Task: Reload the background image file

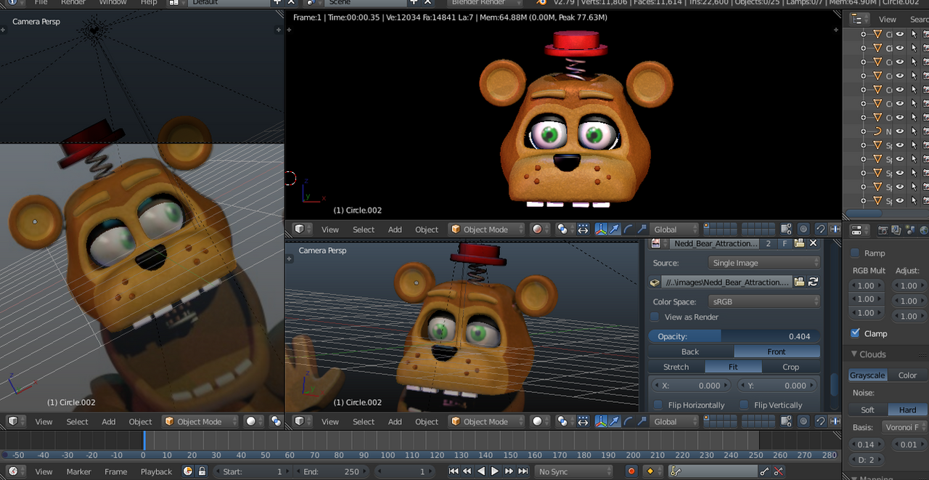Action: 813,282
